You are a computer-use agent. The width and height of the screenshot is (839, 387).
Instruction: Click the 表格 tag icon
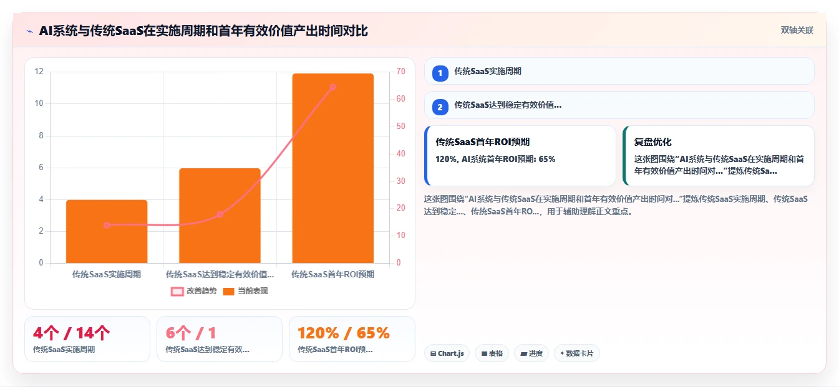[x=484, y=353]
